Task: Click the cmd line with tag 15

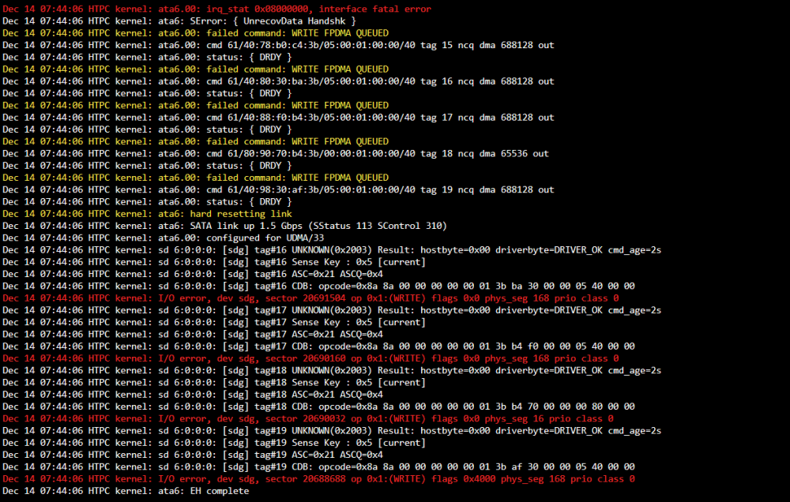Action: pyautogui.click(x=278, y=45)
